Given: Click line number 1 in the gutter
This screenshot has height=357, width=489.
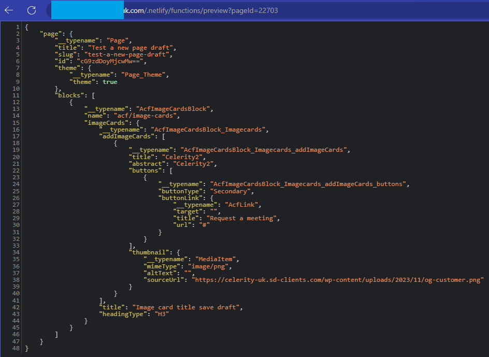Looking at the screenshot, I should [18, 27].
